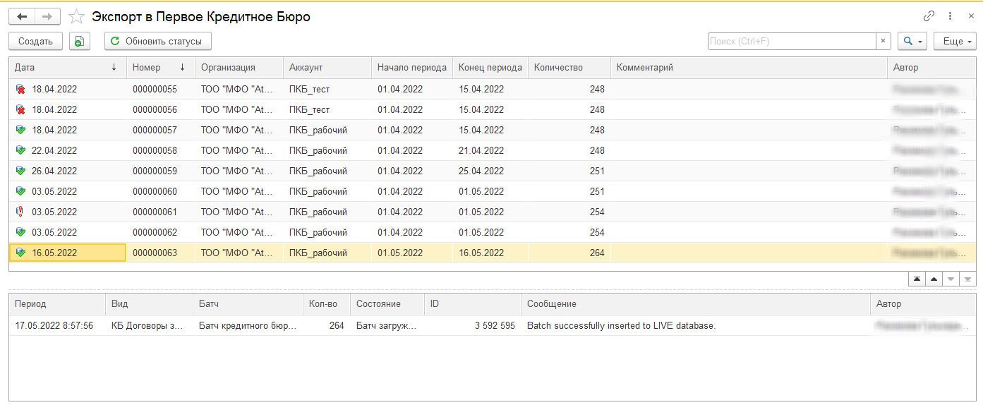This screenshot has width=983, height=405.
Task: Click the Вид column header
Action: (149, 304)
